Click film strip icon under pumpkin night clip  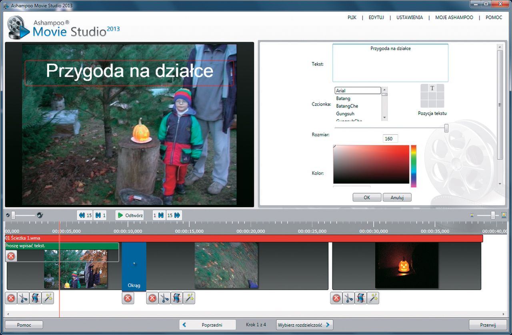[x=361, y=298]
